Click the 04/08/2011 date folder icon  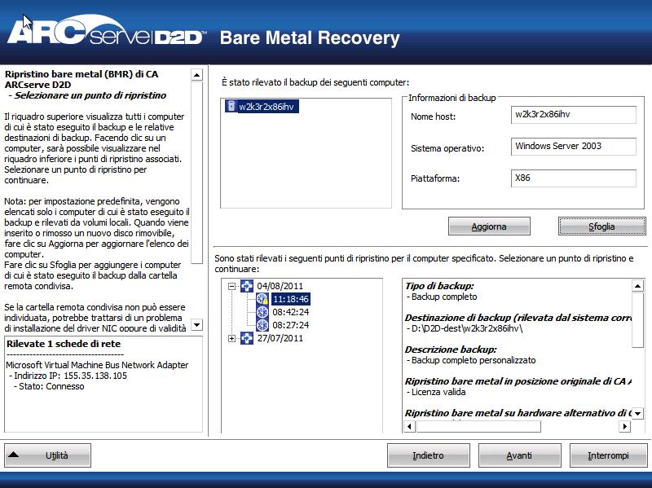[x=247, y=286]
